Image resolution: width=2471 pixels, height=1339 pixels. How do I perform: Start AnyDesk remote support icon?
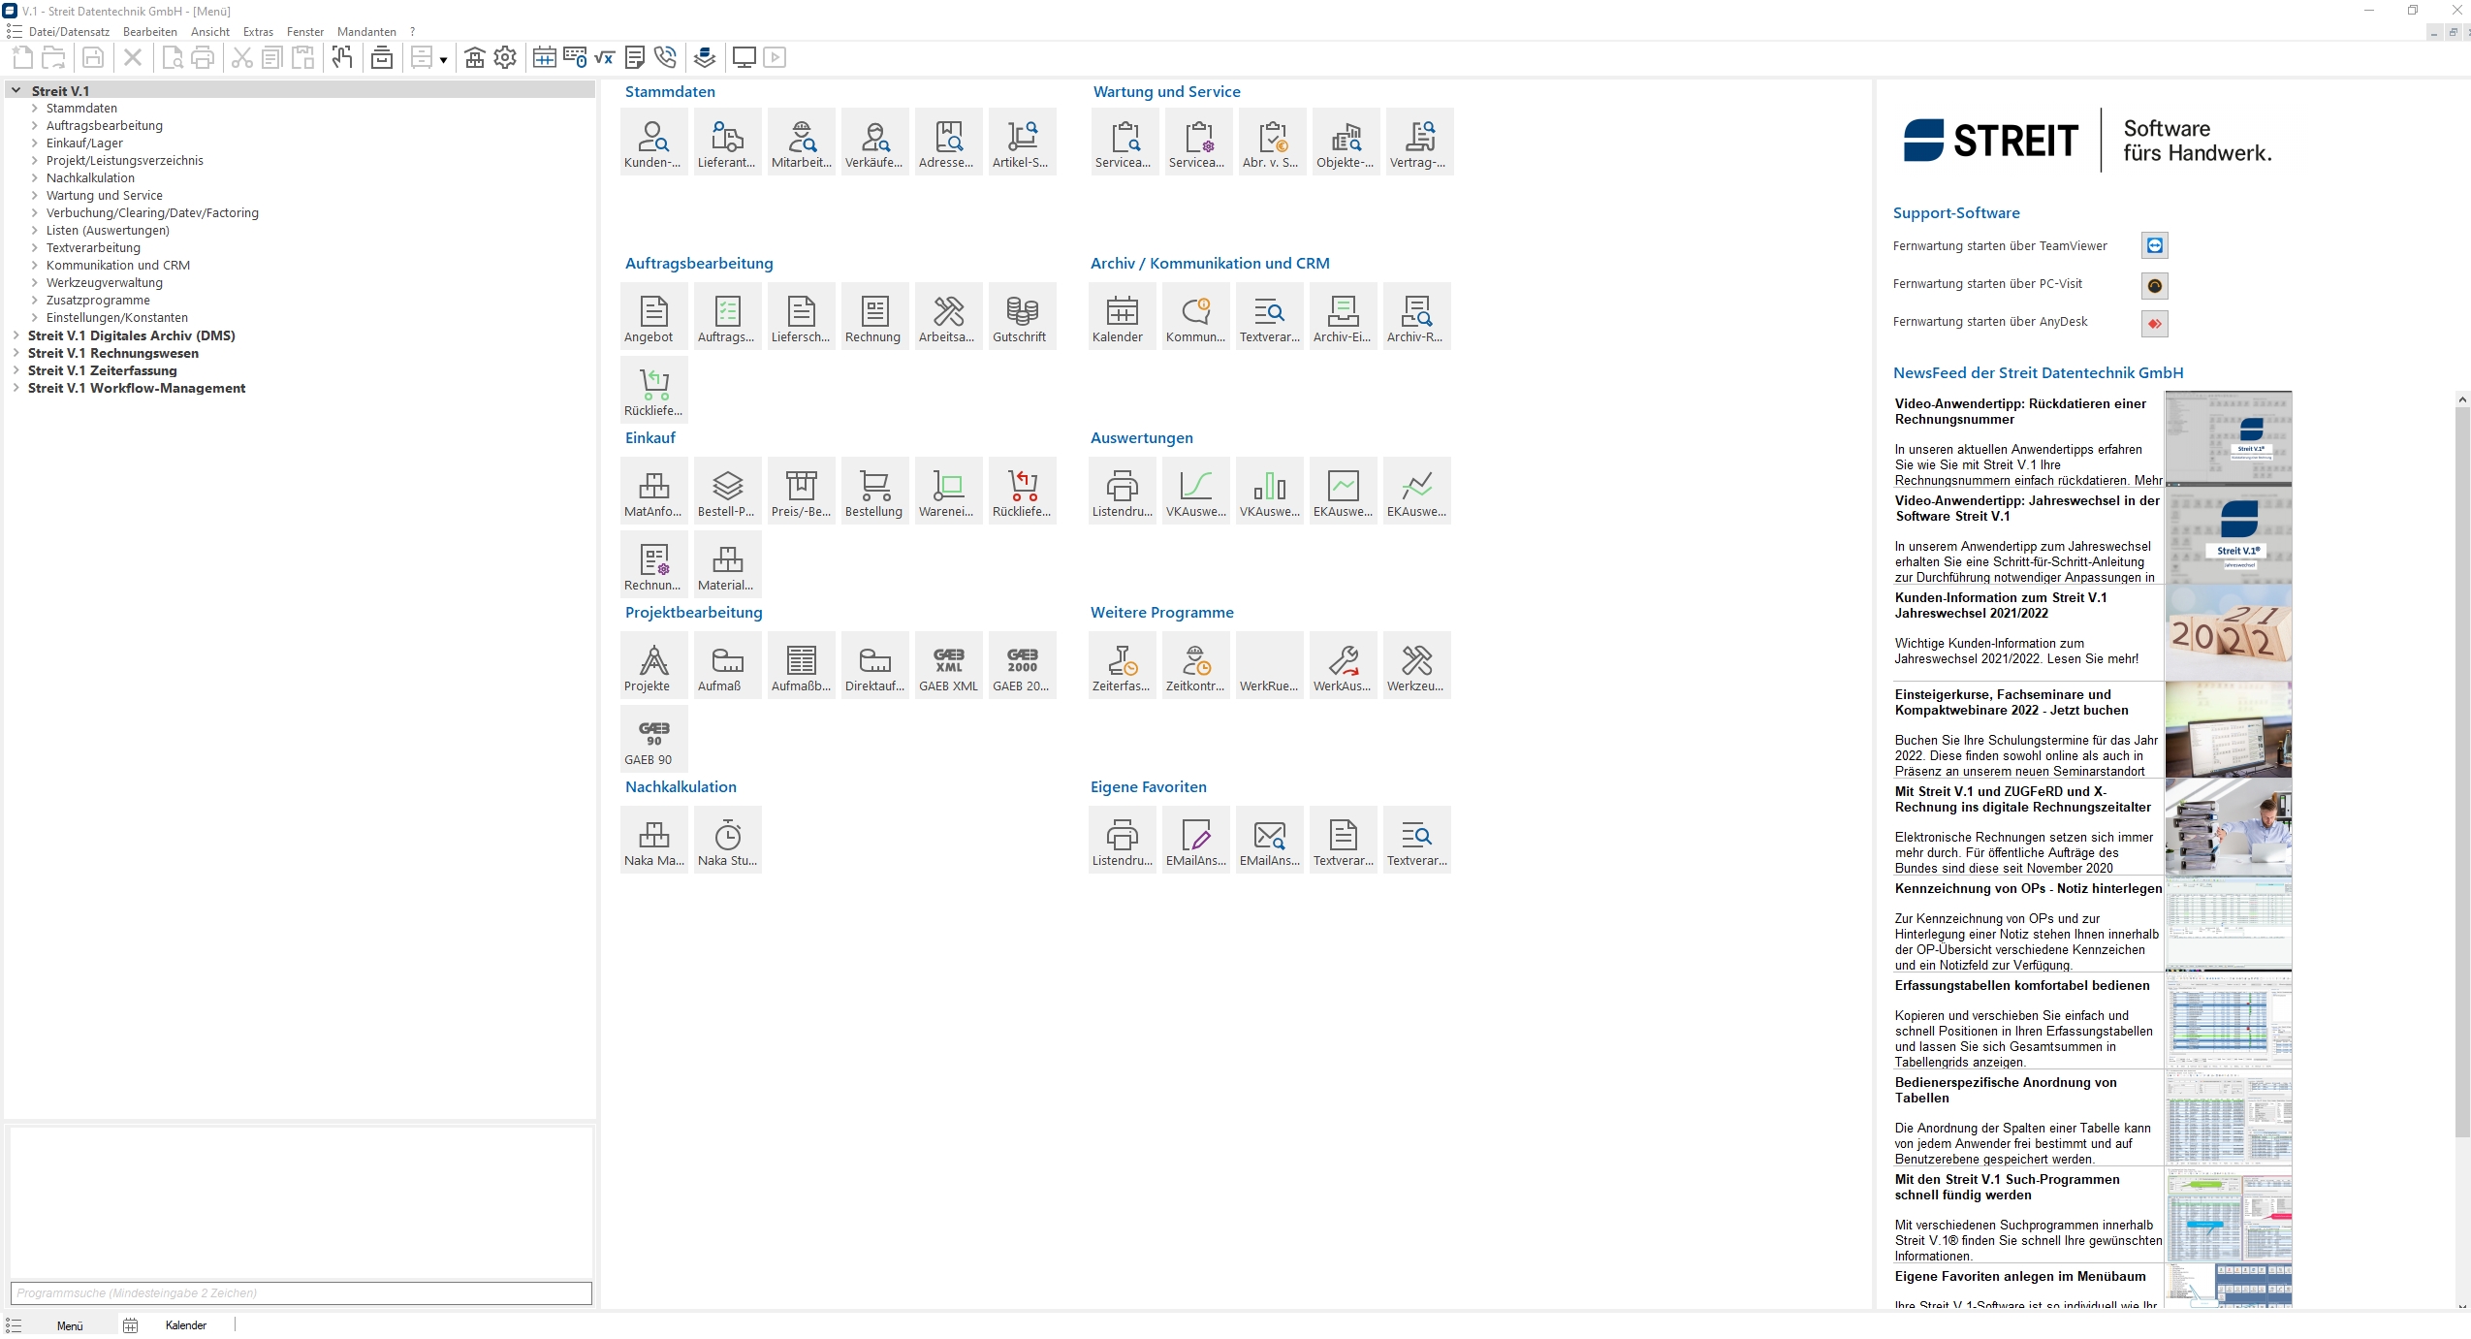click(x=2154, y=323)
